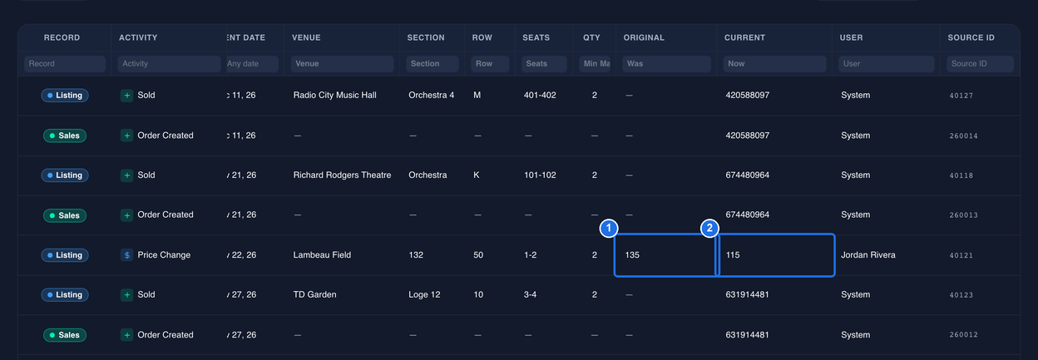Click the plus icon in TD Garden Sold row

click(126, 295)
